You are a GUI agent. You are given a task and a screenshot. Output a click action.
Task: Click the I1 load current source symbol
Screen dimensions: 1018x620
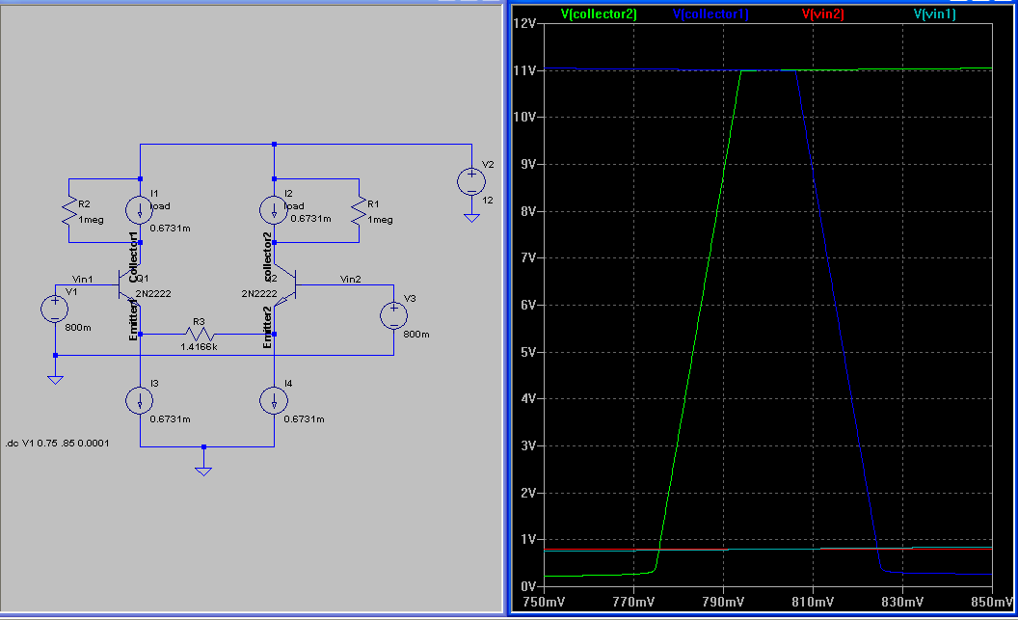pos(140,209)
